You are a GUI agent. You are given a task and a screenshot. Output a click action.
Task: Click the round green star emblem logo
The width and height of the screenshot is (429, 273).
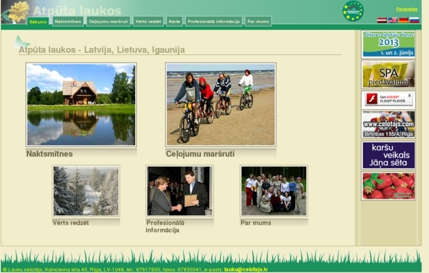[x=353, y=11]
